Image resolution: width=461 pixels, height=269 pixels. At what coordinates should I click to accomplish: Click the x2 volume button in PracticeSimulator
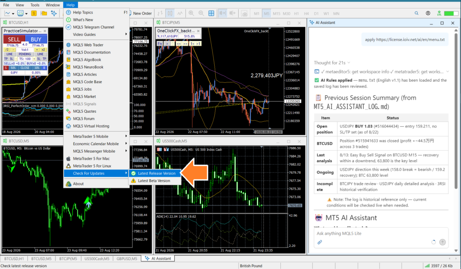[43, 49]
